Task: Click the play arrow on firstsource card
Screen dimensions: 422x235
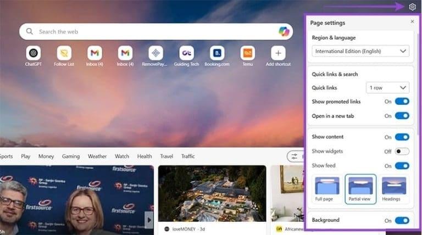Action: coord(149,220)
